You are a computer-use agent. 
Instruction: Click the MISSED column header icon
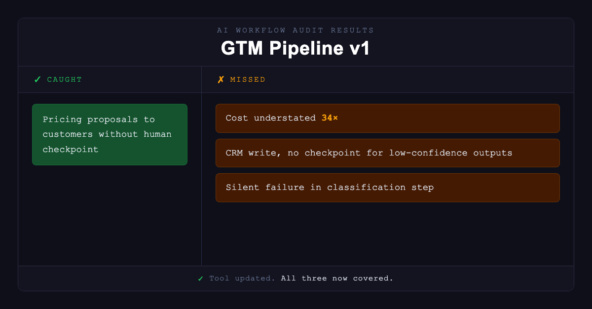point(220,79)
